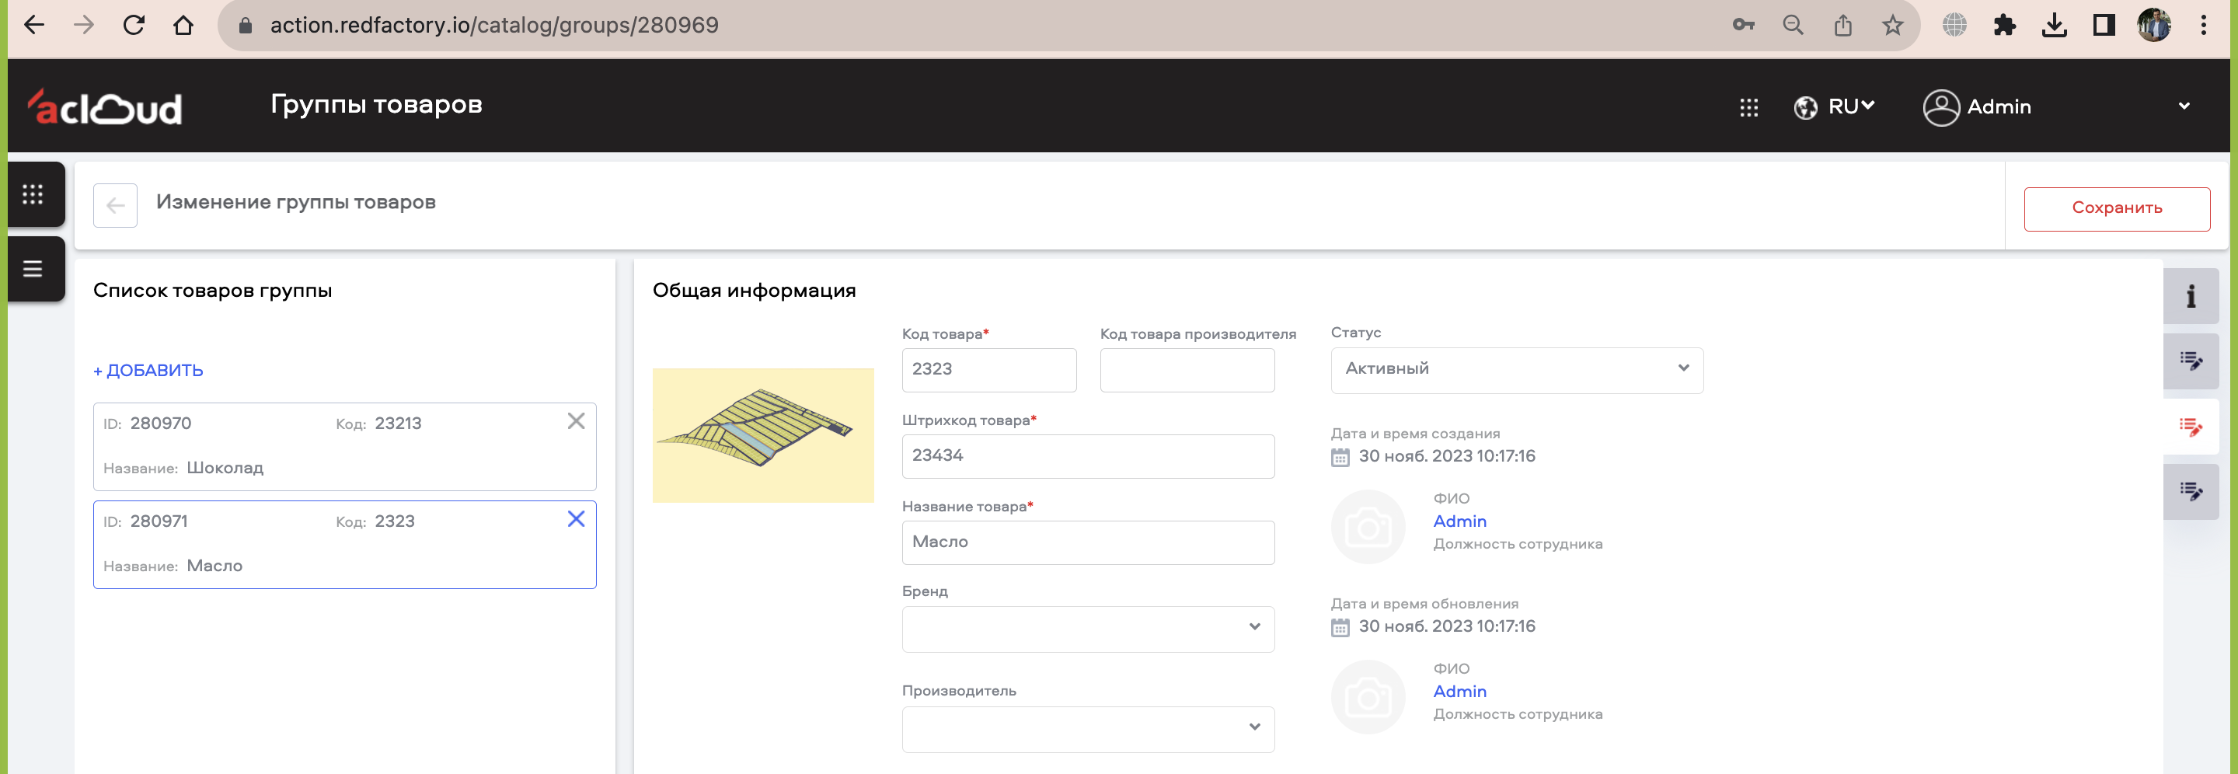Open the browser three-dot menu
Image resolution: width=2238 pixels, height=774 pixels.
click(2203, 25)
